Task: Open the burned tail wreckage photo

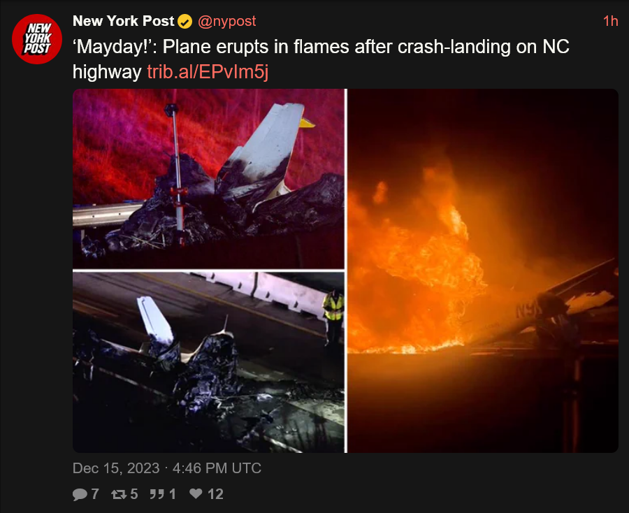Action: 208,178
